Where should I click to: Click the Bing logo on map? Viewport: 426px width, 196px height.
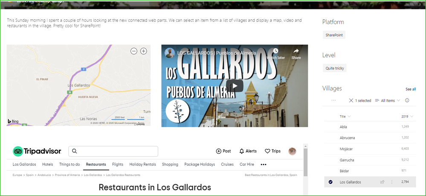click(x=13, y=121)
